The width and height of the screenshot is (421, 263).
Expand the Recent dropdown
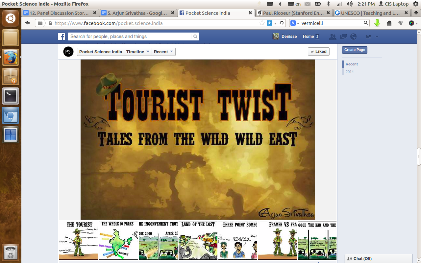pos(163,52)
